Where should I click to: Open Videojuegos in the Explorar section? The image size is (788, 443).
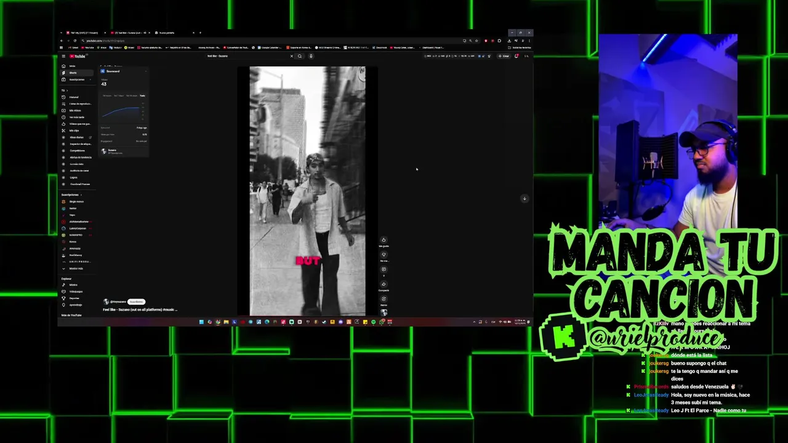[x=76, y=292]
